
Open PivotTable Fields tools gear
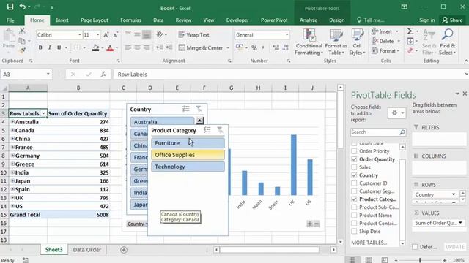point(397,113)
